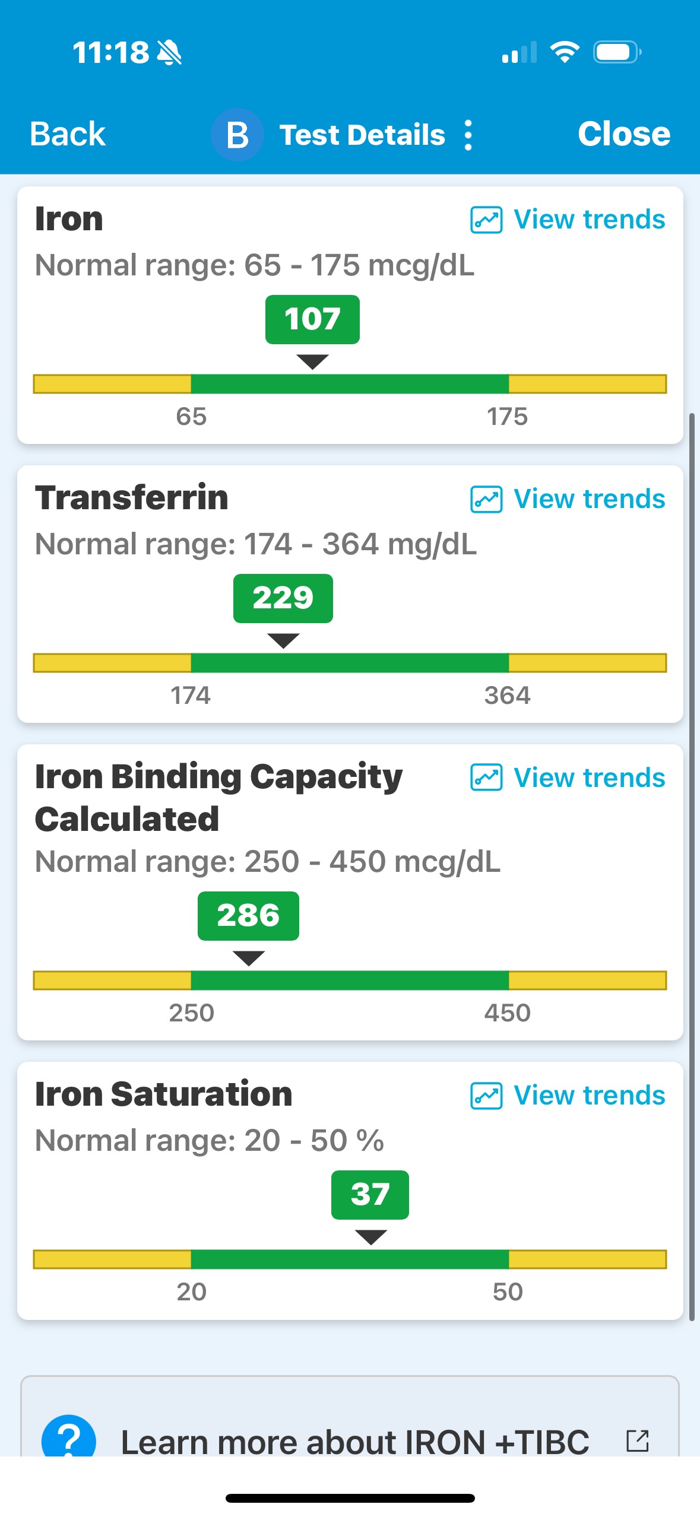This screenshot has width=700, height=1517.
Task: Tap the external link icon beside IRON +TIBC
Action: 638,1441
